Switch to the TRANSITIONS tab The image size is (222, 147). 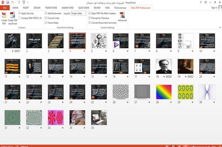point(51,8)
